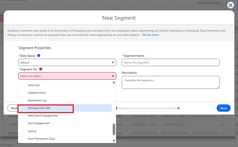Image resolution: width=238 pixels, height=147 pixels.
Task: Pick Experiment Log in the dropdown
Action: (x=65, y=100)
